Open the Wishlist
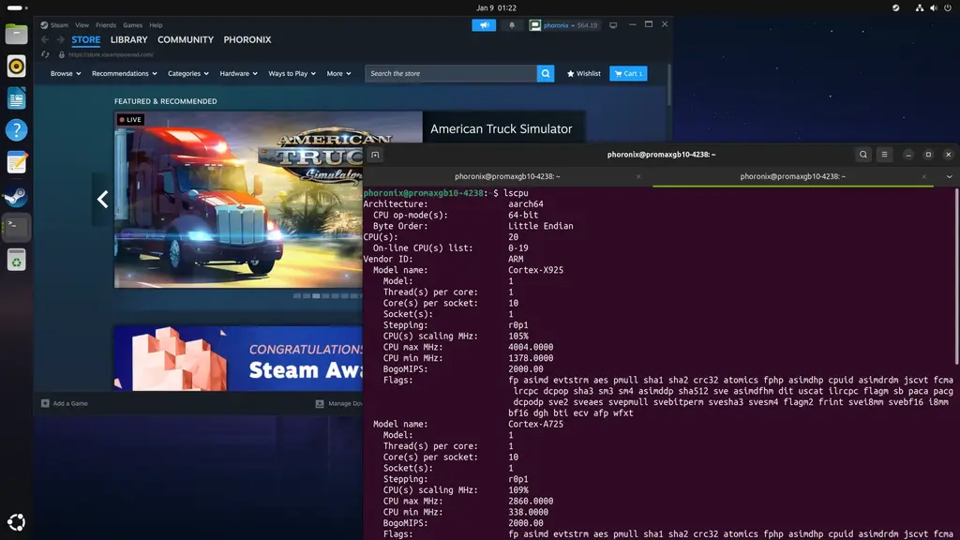 [x=584, y=73]
